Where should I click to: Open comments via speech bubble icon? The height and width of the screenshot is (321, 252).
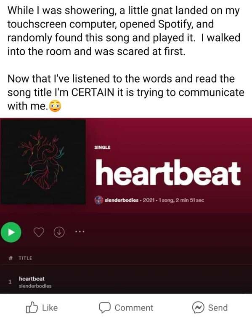[105, 308]
